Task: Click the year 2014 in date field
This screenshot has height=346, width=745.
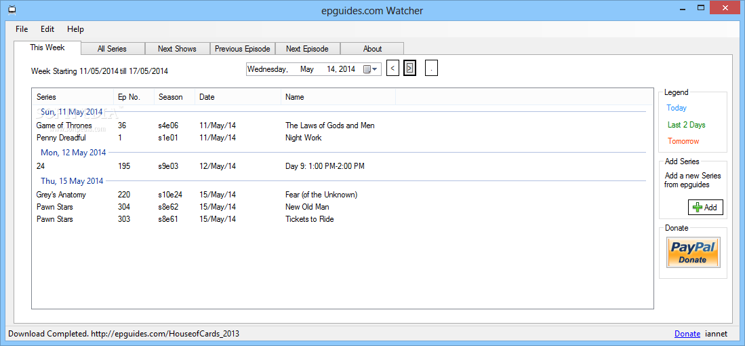Action: pyautogui.click(x=347, y=69)
